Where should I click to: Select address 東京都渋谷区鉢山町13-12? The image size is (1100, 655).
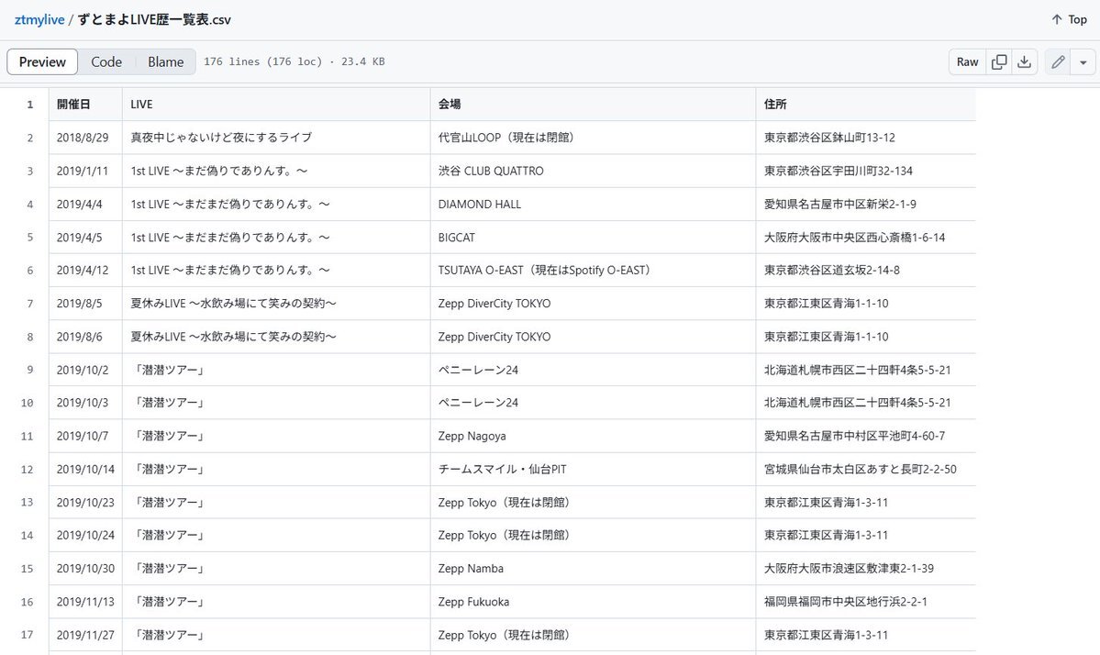(x=866, y=138)
